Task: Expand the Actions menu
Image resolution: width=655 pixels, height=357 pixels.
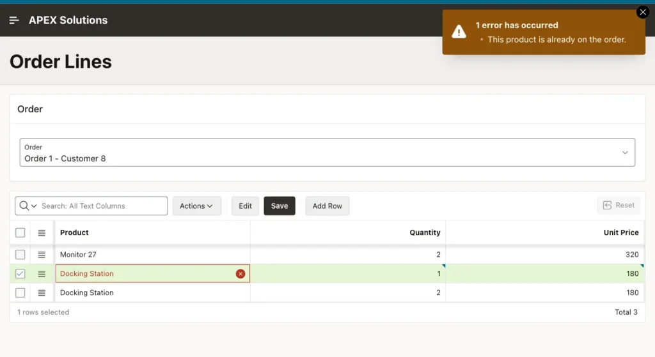Action: pos(196,206)
